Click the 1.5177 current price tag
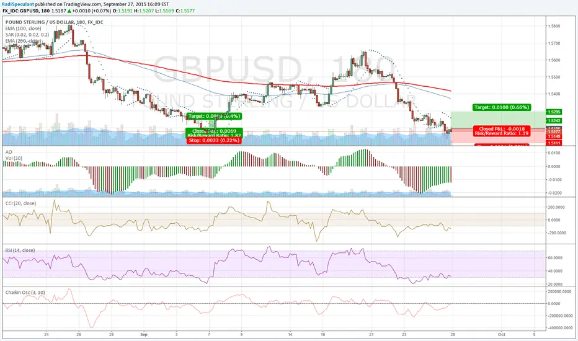This screenshot has width=578, height=341. [554, 131]
